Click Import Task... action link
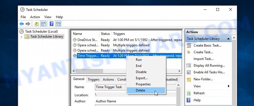 [203, 59]
